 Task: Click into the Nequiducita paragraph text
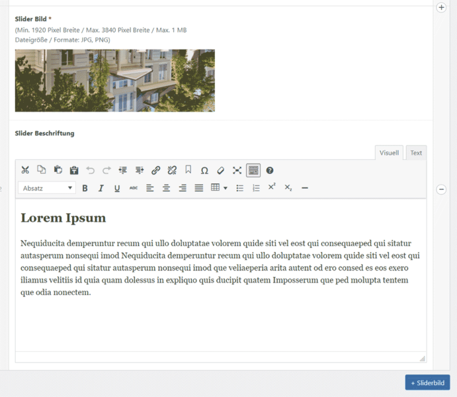[220, 267]
